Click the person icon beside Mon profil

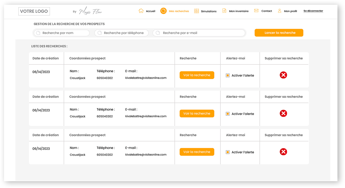click(x=280, y=11)
